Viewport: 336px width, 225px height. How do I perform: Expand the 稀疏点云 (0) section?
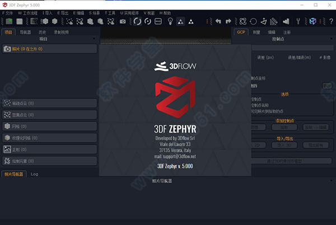click(x=49, y=103)
